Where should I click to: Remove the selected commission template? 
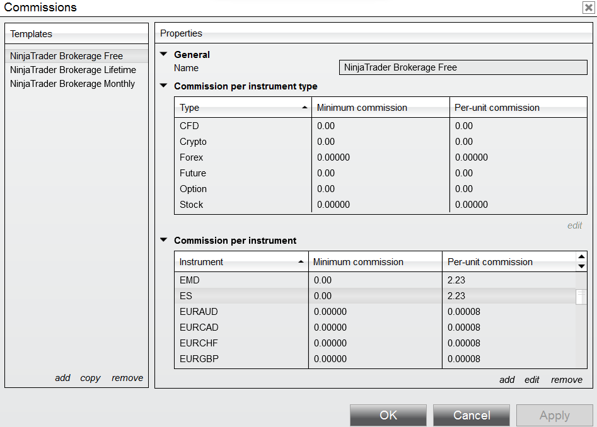pos(127,378)
